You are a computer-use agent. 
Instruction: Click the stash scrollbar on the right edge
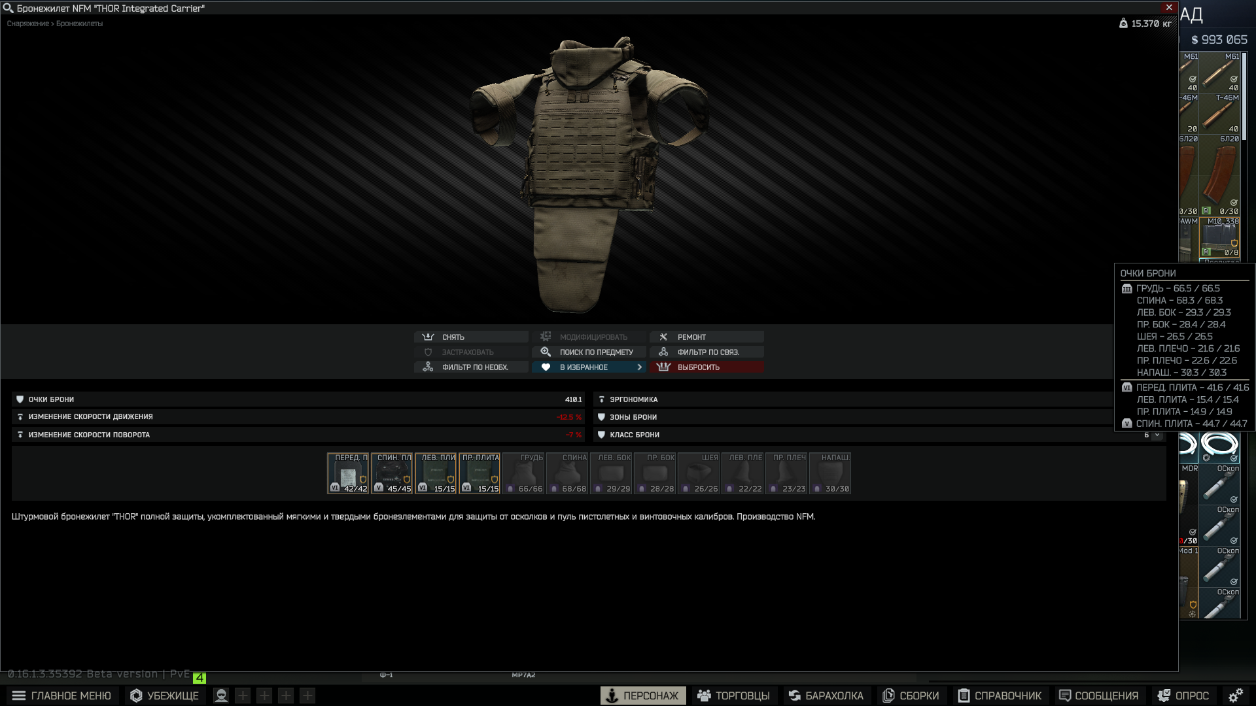(x=1244, y=95)
